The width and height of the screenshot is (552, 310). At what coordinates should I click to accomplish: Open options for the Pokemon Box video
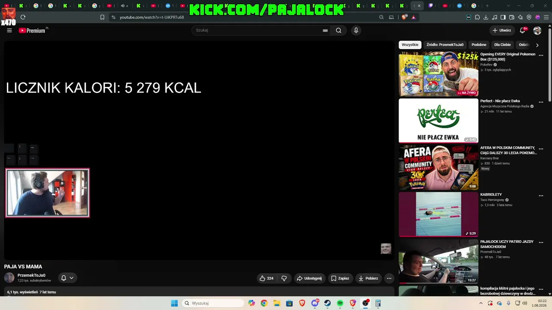click(x=541, y=56)
